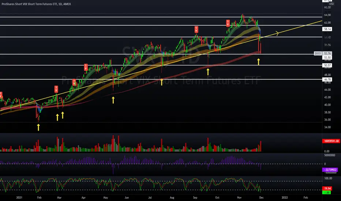Image resolution: width=341 pixels, height=201 pixels.
Task: Click the Aug date axis label
Action: coord(172,197)
